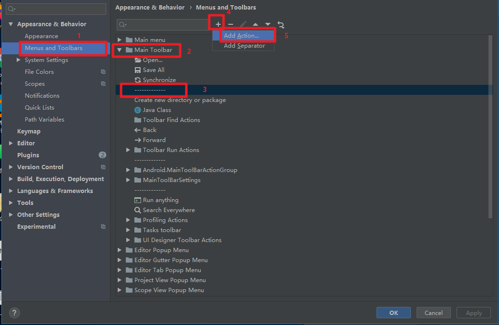Click the Toolbar Find Actions folder icon
This screenshot has width=499, height=325.
tap(138, 120)
